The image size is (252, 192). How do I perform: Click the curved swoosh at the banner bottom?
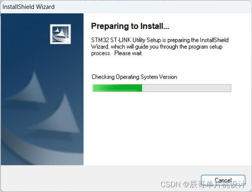click(32, 148)
